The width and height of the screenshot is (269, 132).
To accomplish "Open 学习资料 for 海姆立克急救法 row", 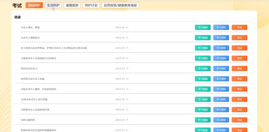I will tap(221, 58).
